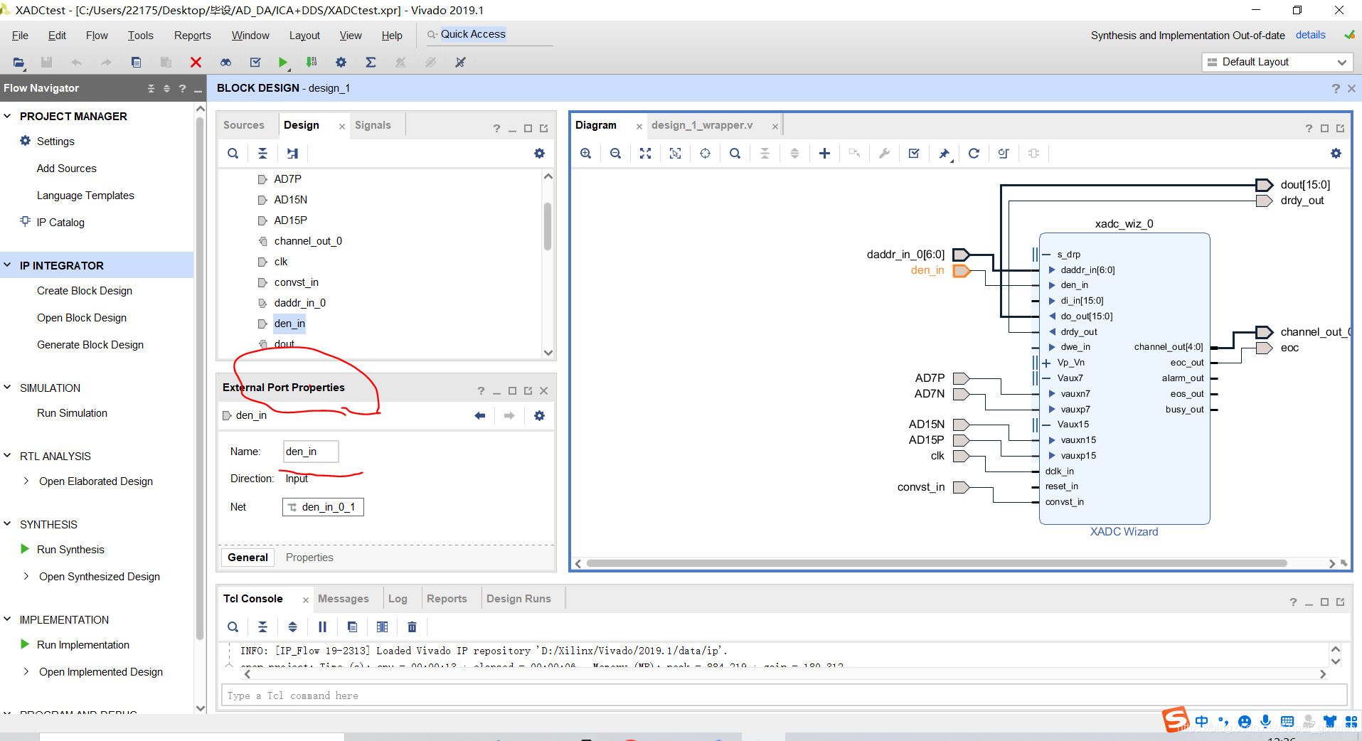Open diagram settings gear icon
Screen dimensions: 1362x741
coord(1336,153)
